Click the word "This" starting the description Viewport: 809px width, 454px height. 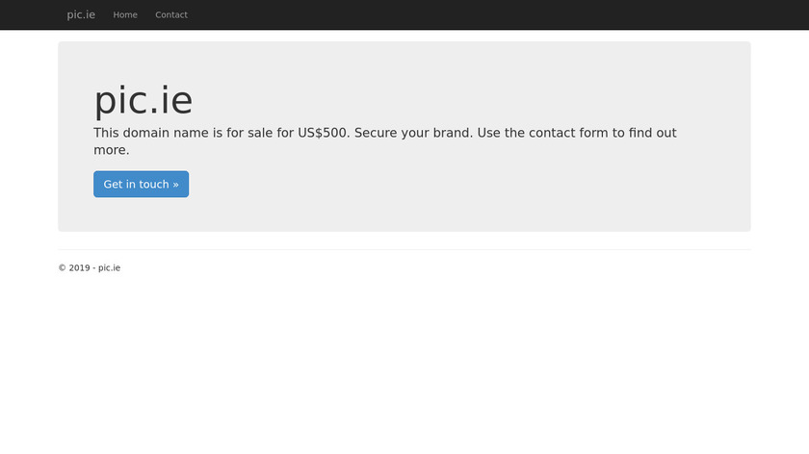point(108,133)
